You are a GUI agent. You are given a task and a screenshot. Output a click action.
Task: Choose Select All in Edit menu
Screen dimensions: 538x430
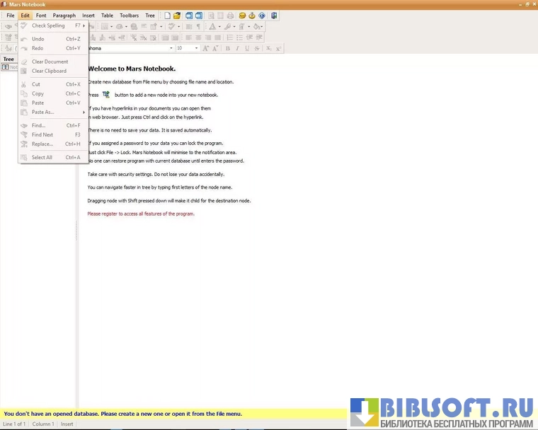point(42,157)
